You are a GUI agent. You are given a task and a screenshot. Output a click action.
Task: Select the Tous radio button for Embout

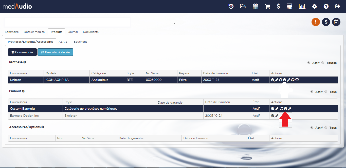coord(326,92)
